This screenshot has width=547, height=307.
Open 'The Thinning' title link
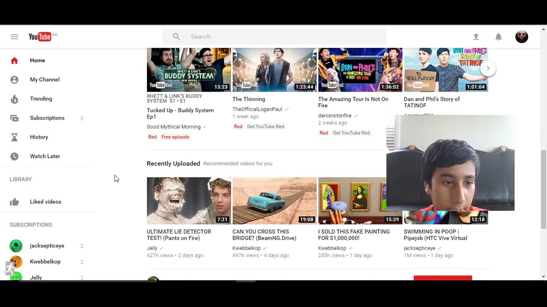point(249,99)
